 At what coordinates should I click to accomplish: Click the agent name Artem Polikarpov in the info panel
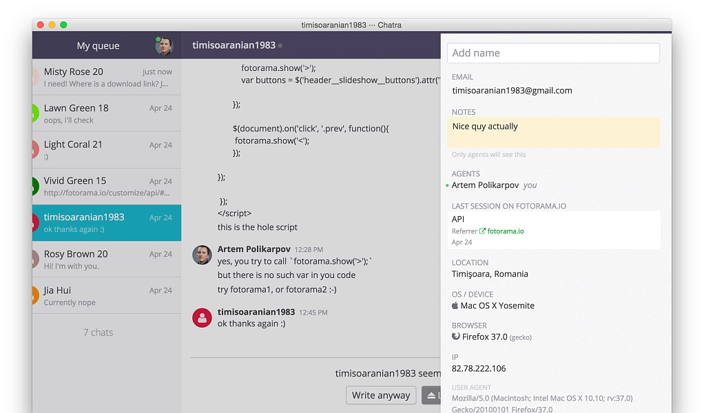485,185
